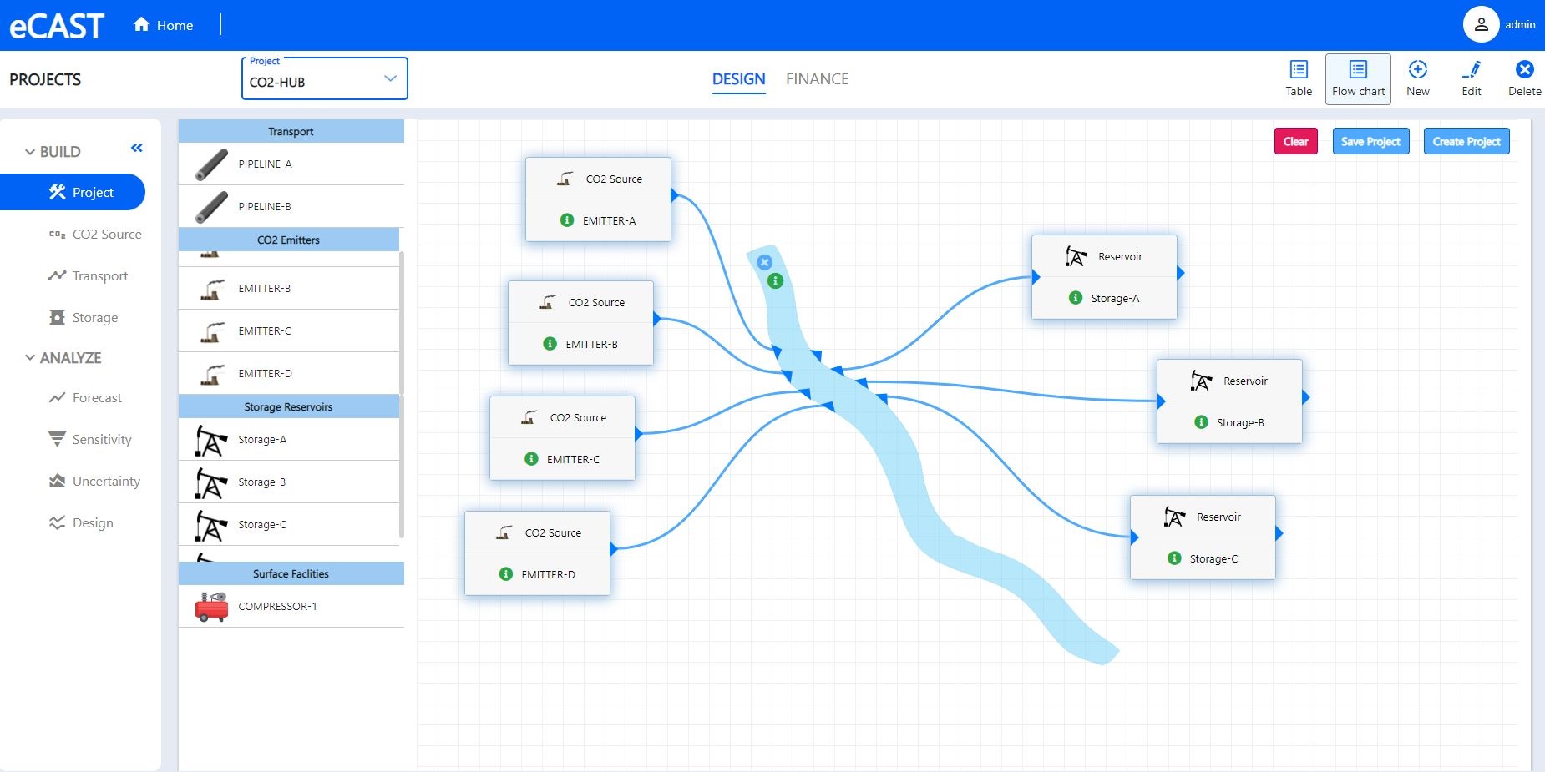Open Storage in sidebar
This screenshot has width=1545, height=772.
pos(84,318)
